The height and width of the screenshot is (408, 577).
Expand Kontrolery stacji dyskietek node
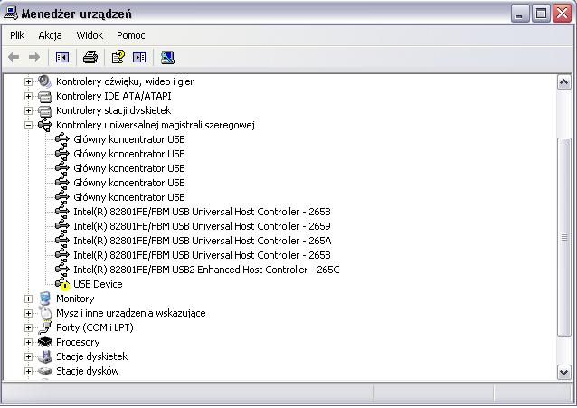tap(28, 110)
